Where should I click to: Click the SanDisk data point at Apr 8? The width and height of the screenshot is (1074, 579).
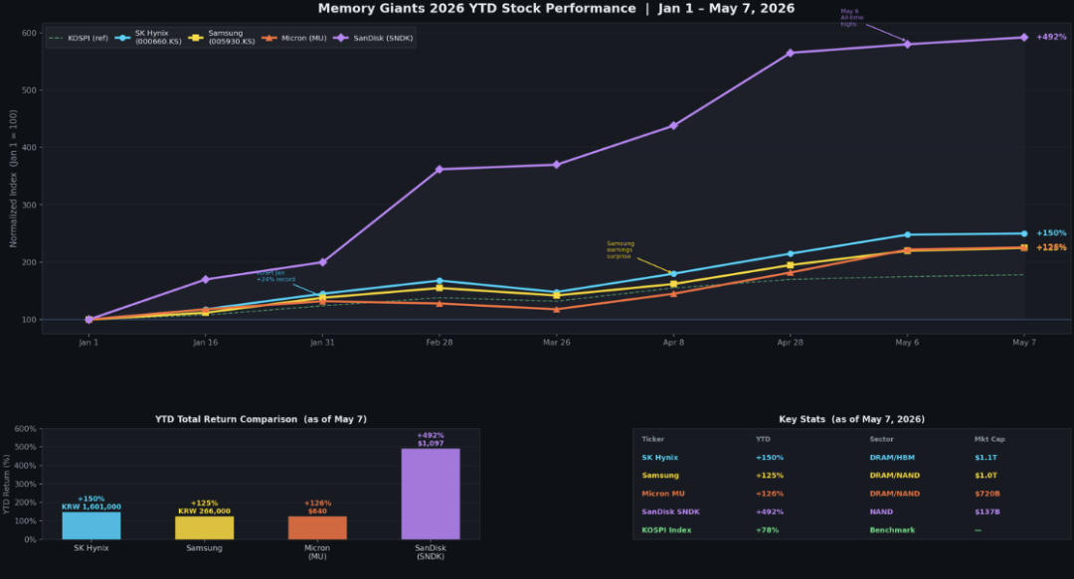point(673,125)
